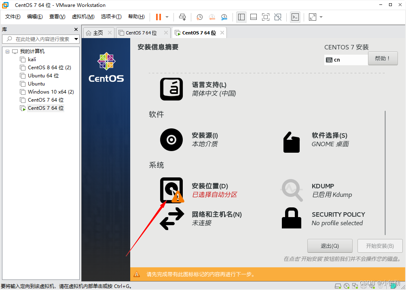Close the 主页 tab
Screen dimensions: 406x290
click(110, 33)
